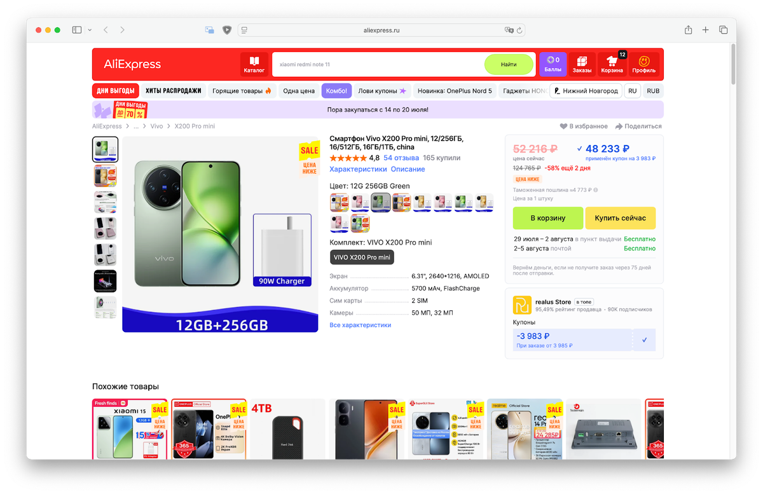
Task: Open the reader icon in the address bar
Action: (245, 30)
